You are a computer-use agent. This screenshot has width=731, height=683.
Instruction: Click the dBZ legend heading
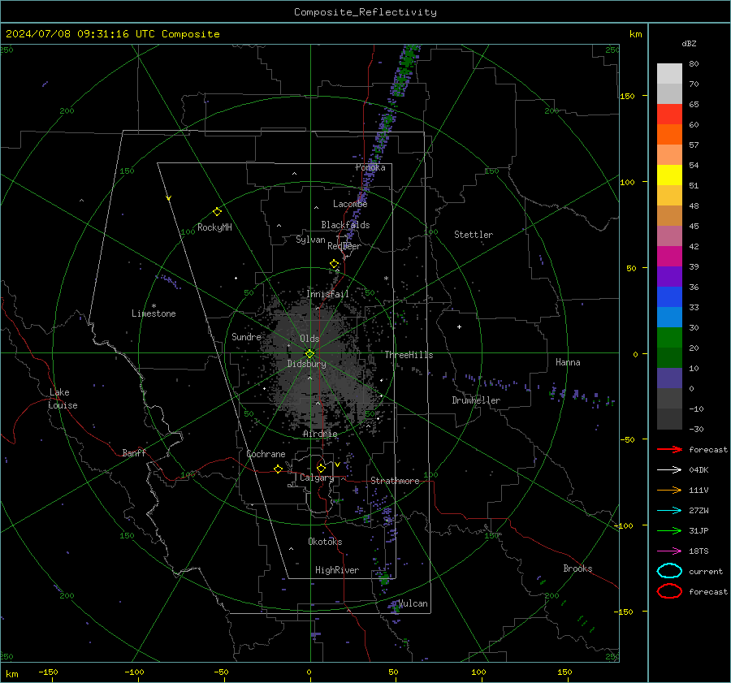click(x=689, y=43)
